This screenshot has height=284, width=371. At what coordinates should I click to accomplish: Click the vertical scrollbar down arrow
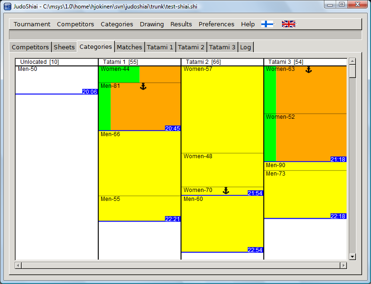tap(352, 256)
